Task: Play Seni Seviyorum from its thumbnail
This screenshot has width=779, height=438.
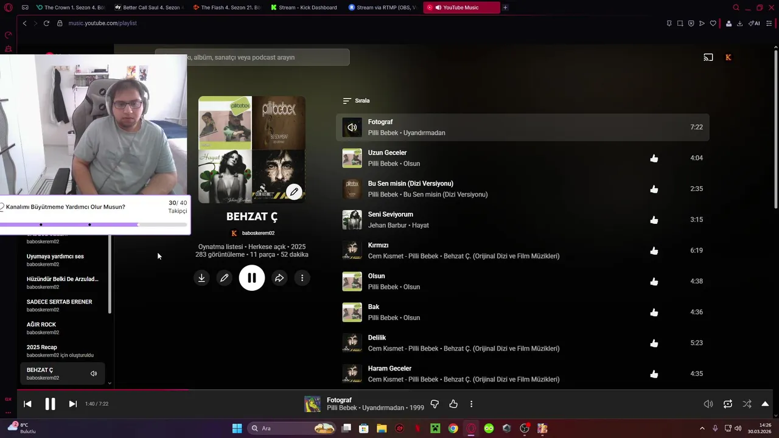Action: [352, 220]
